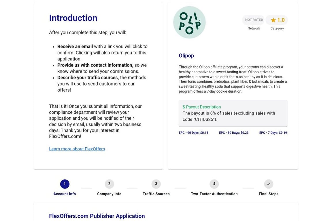Select step 1 circle for Account Info
332x221 pixels.
[65, 184]
